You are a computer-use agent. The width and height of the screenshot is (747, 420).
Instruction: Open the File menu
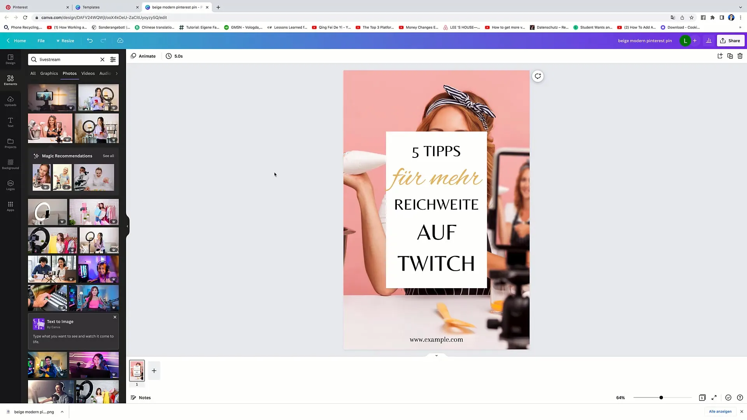click(41, 40)
